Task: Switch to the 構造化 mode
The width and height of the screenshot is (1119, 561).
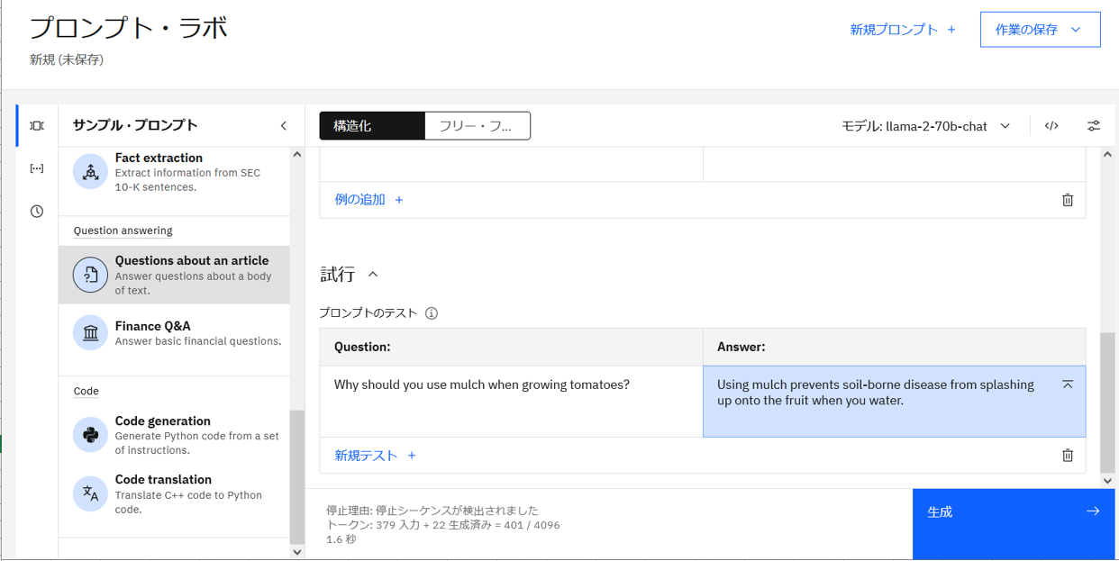Action: pyautogui.click(x=371, y=126)
